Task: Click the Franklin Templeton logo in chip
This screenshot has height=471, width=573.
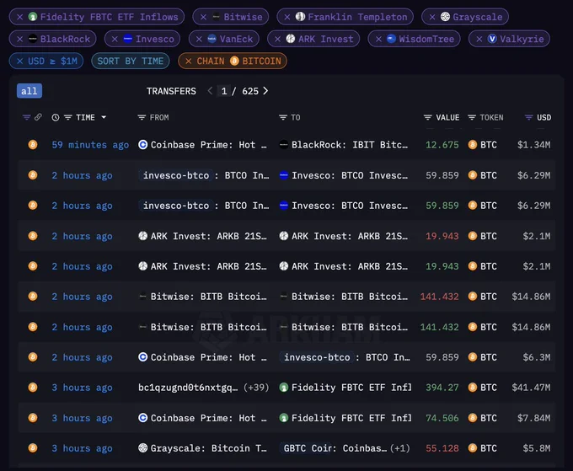Action: click(x=300, y=17)
